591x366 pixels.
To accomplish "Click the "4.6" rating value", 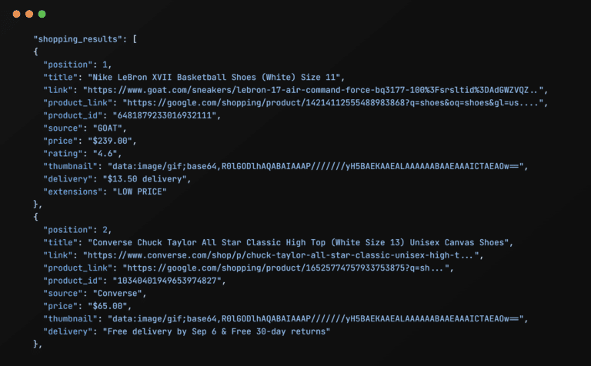I will click(105, 154).
